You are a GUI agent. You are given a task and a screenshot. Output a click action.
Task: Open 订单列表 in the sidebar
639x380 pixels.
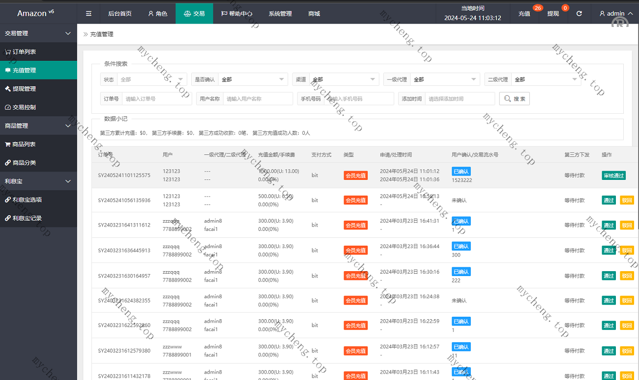tap(24, 52)
